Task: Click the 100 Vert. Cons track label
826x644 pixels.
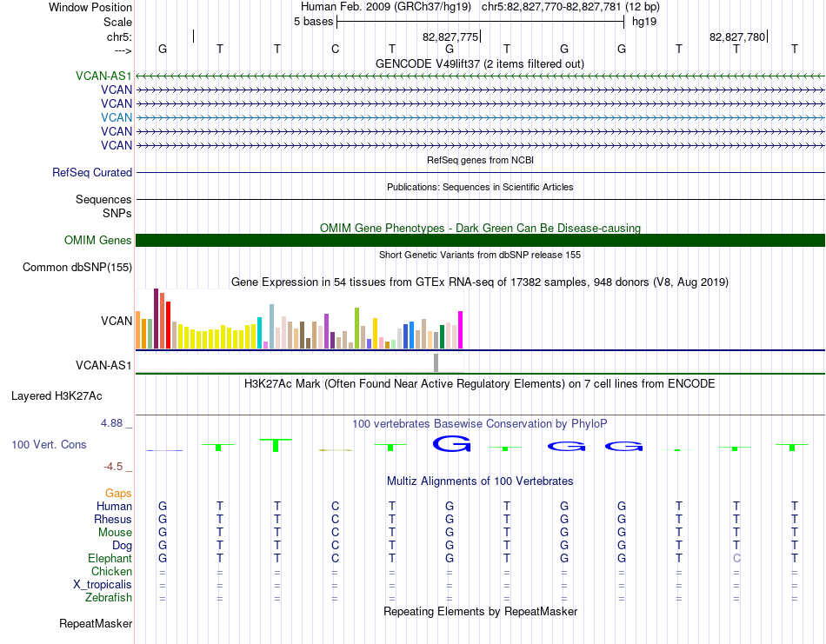Action: point(49,444)
